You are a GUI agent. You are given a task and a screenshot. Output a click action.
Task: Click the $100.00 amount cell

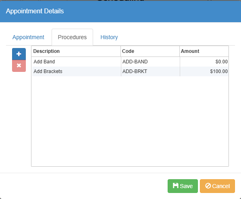[204, 71]
